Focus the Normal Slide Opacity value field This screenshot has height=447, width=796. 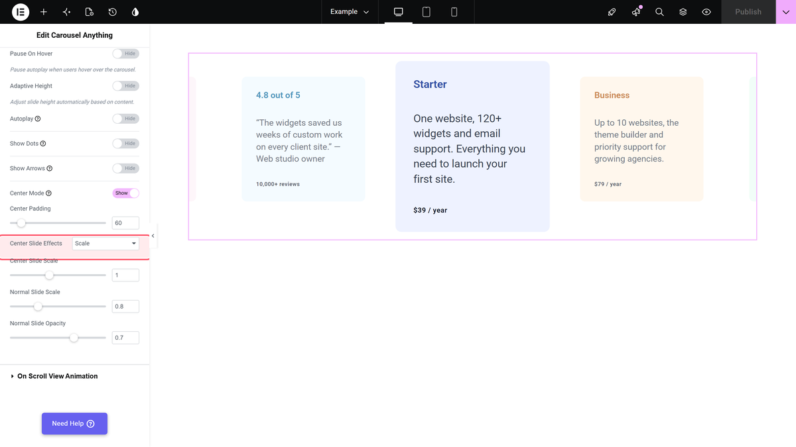click(x=125, y=338)
